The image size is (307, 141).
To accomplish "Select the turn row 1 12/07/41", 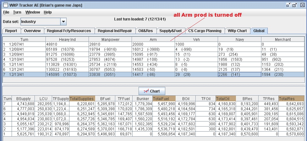I will 153,44.
